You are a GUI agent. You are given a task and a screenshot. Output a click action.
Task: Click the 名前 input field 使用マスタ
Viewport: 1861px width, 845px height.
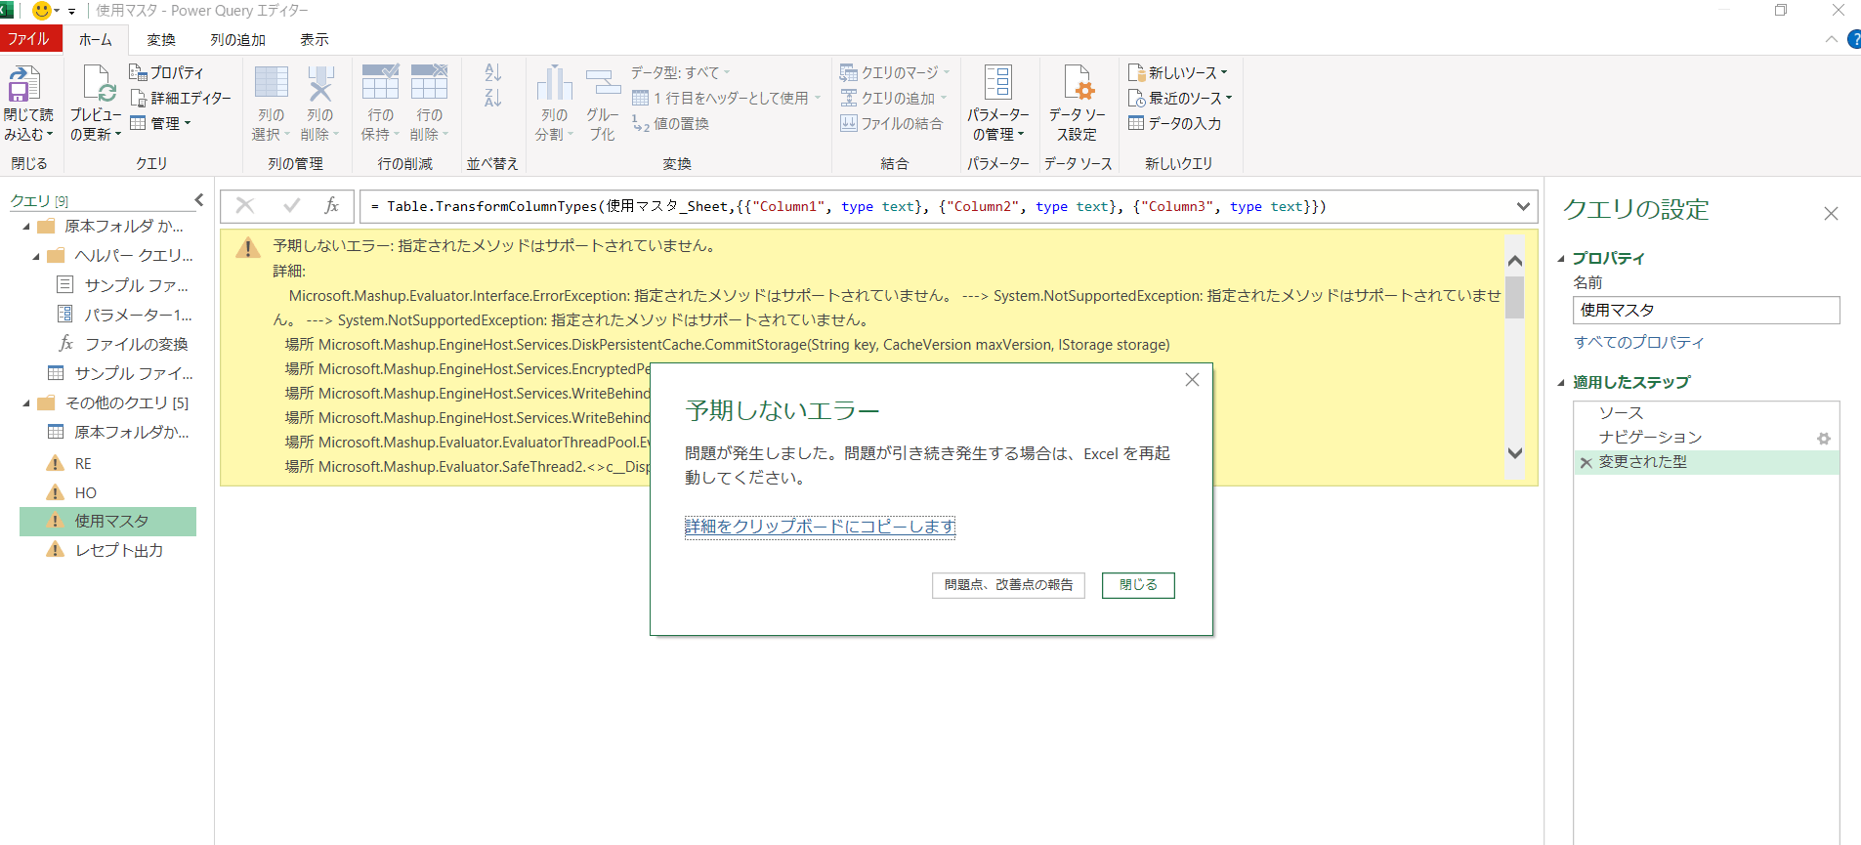[x=1706, y=310]
